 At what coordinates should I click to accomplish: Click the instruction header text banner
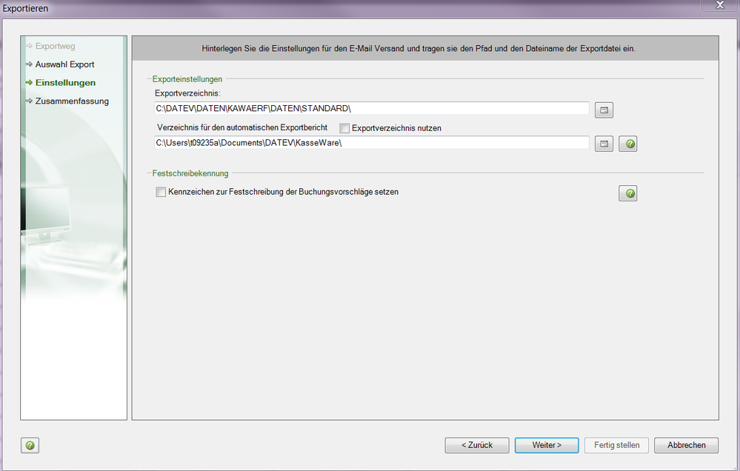419,48
